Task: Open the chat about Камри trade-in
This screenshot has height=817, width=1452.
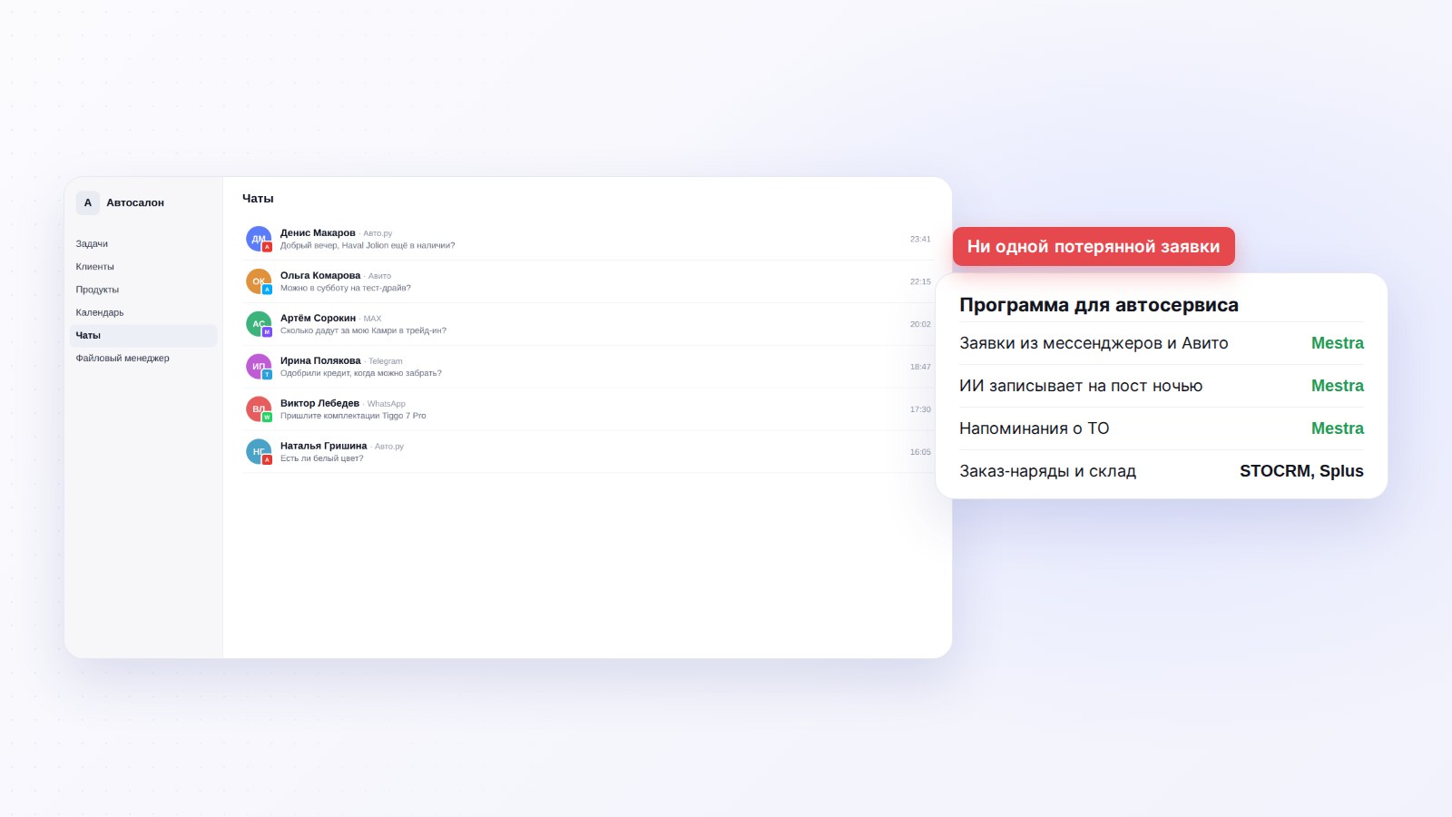Action: click(588, 324)
